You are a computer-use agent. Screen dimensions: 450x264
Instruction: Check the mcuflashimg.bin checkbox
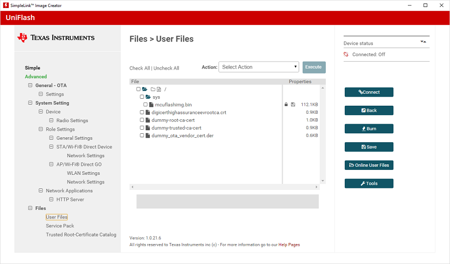coord(145,105)
